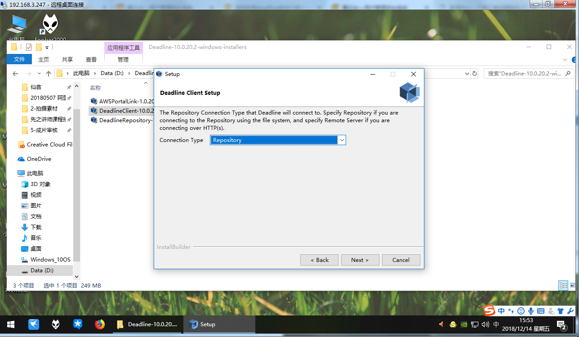Image resolution: width=579 pixels, height=337 pixels.
Task: Click the Next button in Setup
Action: click(360, 260)
